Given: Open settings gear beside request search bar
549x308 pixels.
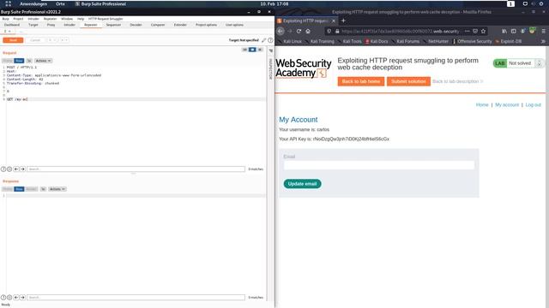Looking at the screenshot, I should [9, 169].
